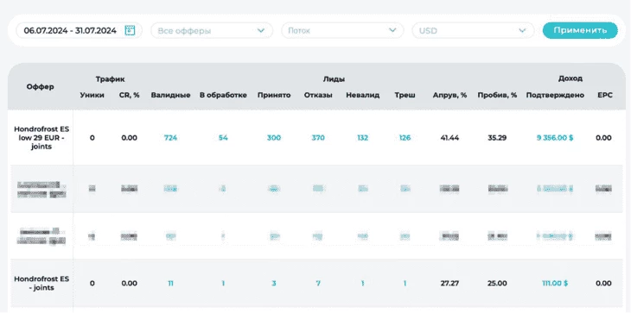
Task: Open 370 rejected leads link
Action: (x=318, y=138)
